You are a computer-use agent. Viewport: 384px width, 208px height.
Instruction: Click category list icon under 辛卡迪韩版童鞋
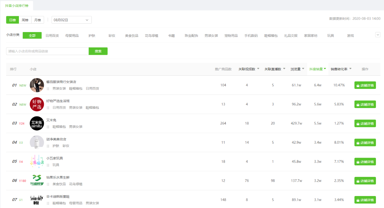click(x=48, y=203)
